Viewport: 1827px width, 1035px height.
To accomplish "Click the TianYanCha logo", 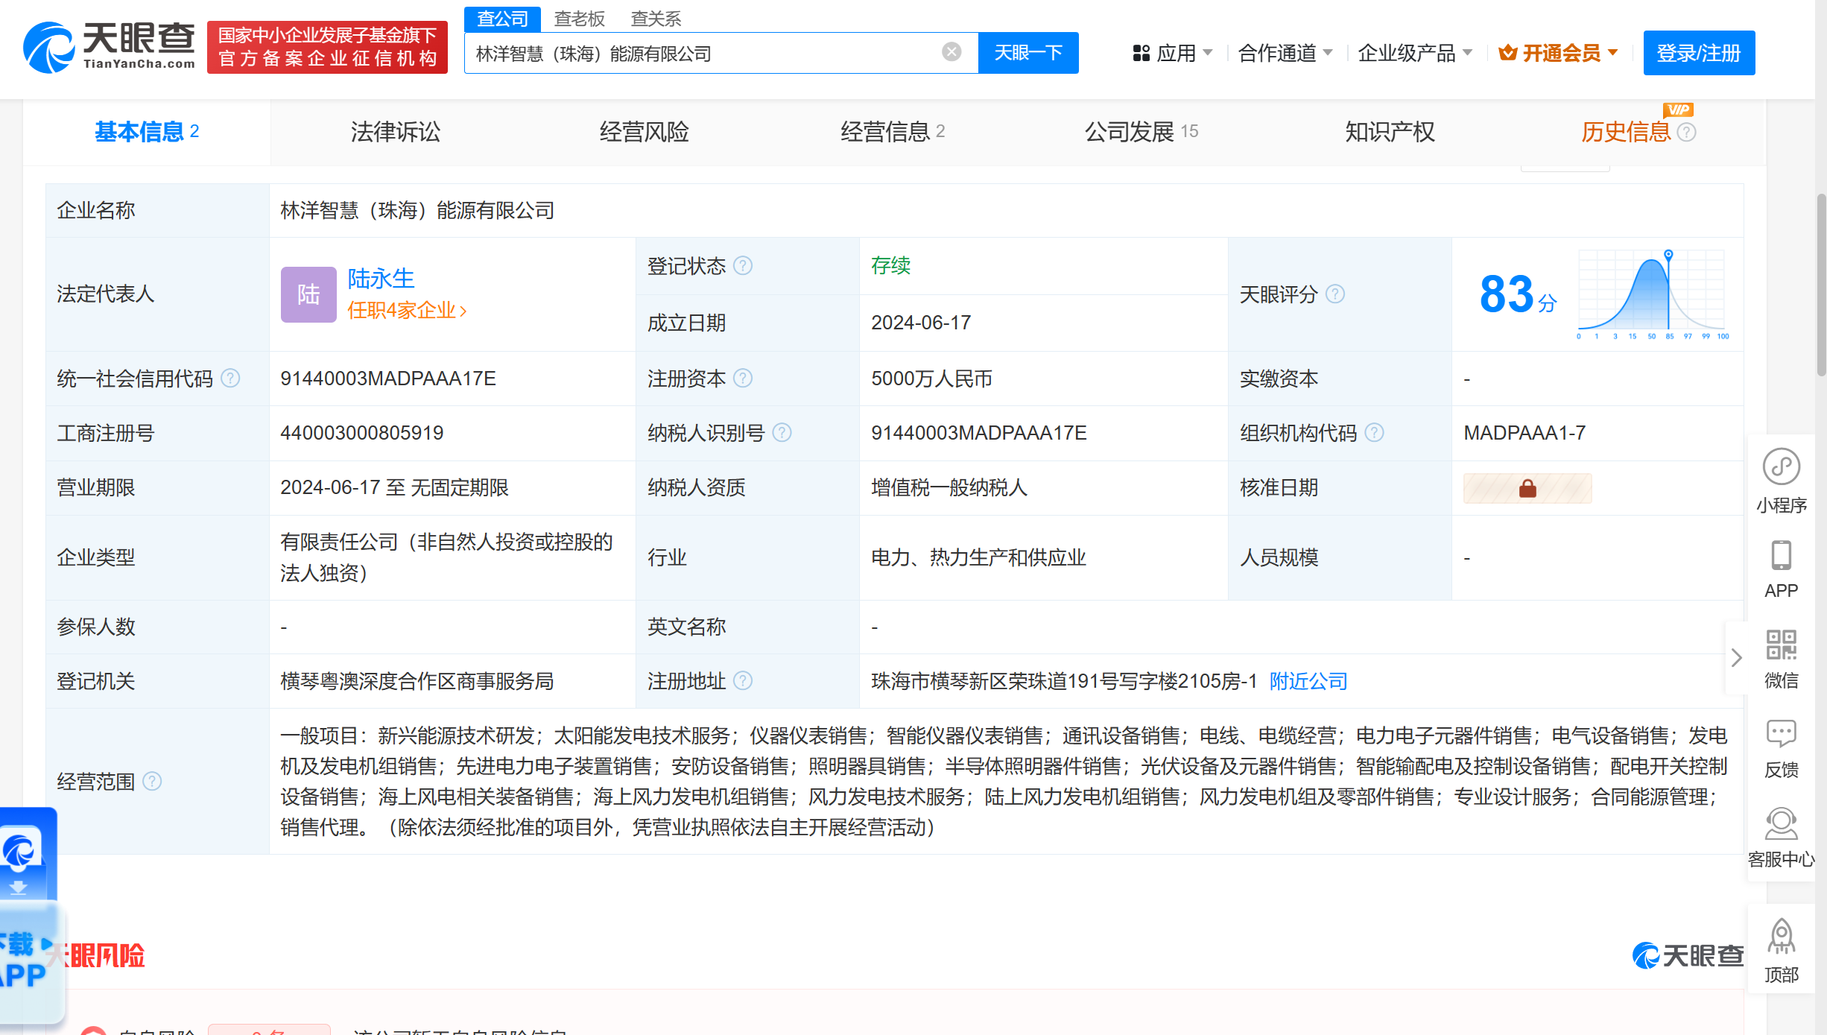I will 110,47.
